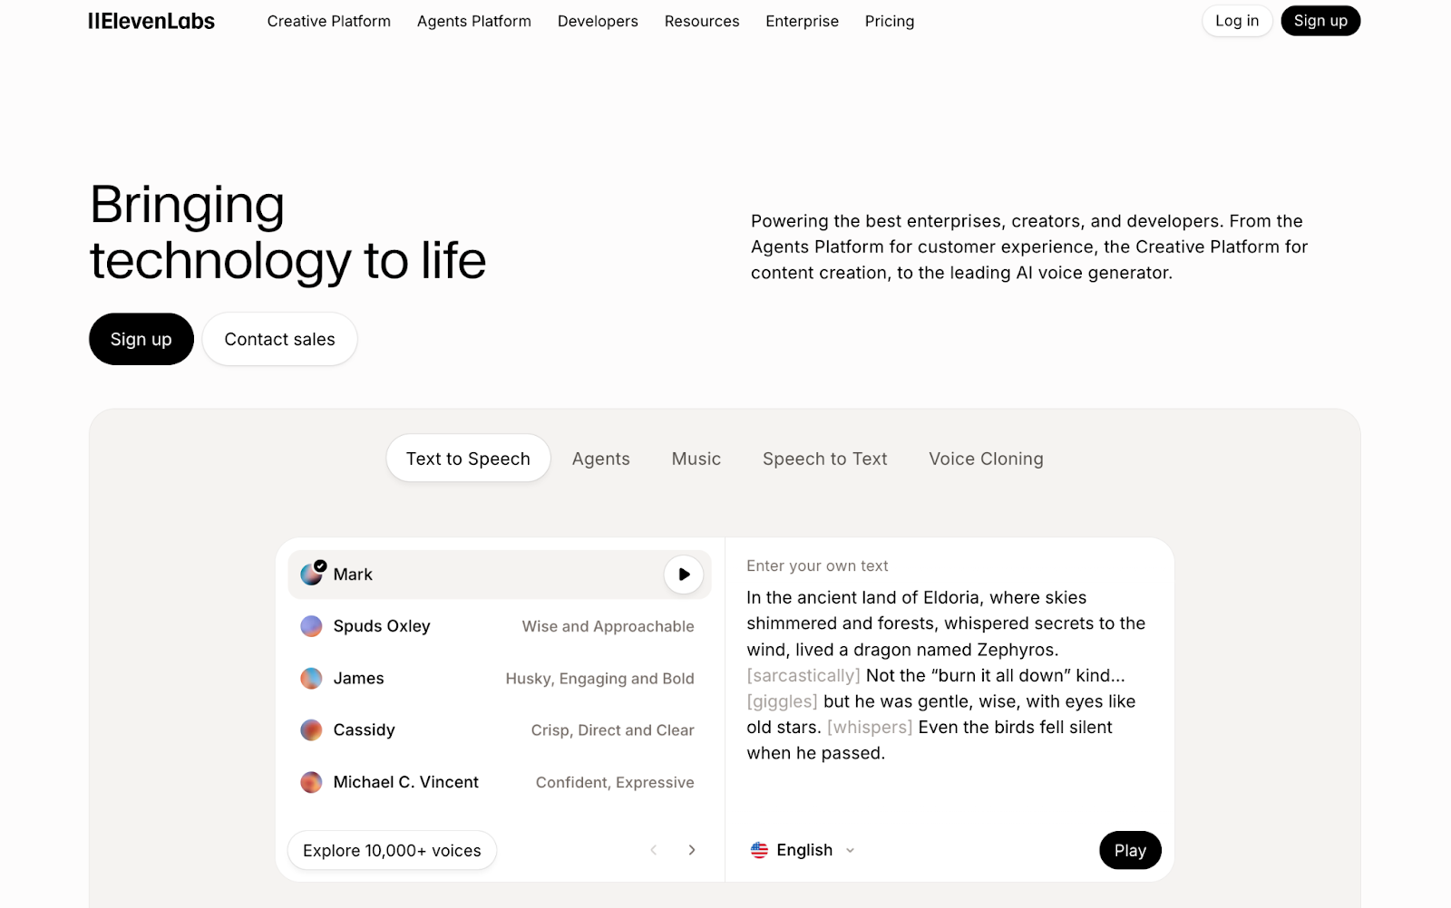Screen dimensions: 1451x908
Task: Click Mark's verified avatar icon
Action: pyautogui.click(x=312, y=574)
